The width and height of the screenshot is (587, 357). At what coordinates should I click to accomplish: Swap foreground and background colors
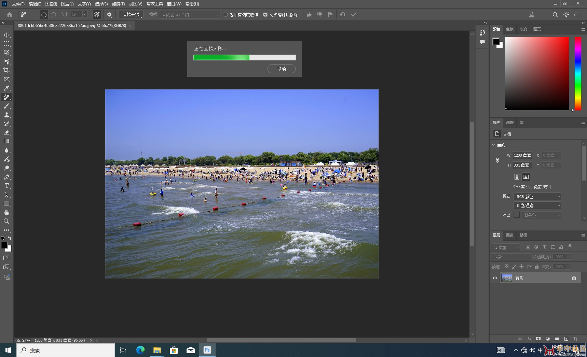click(10, 238)
